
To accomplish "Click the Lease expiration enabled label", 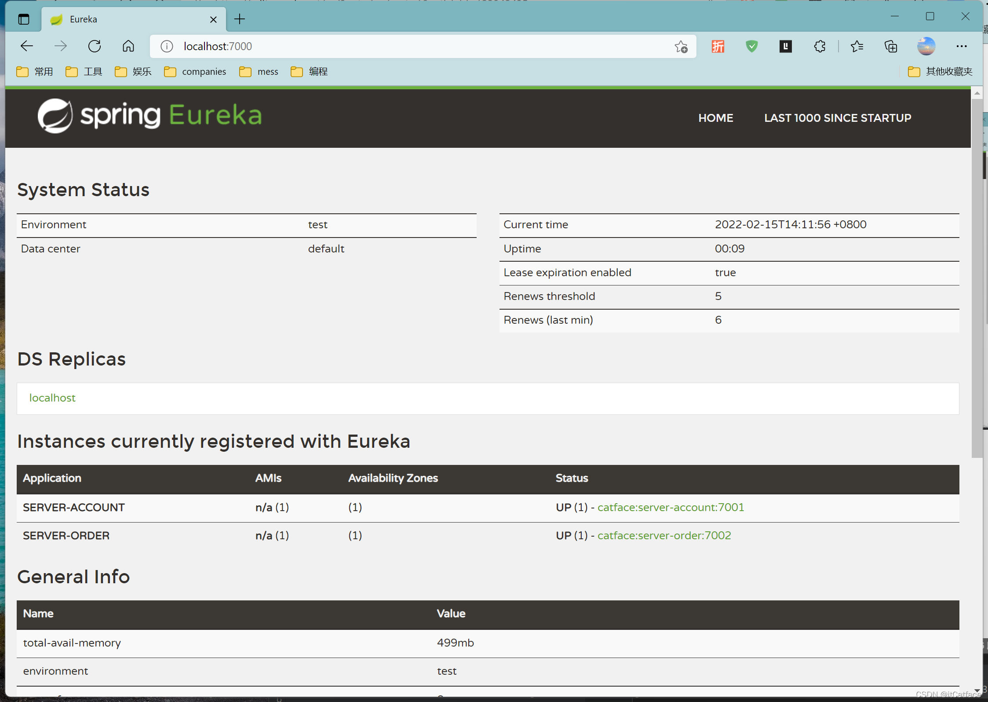I will [567, 273].
